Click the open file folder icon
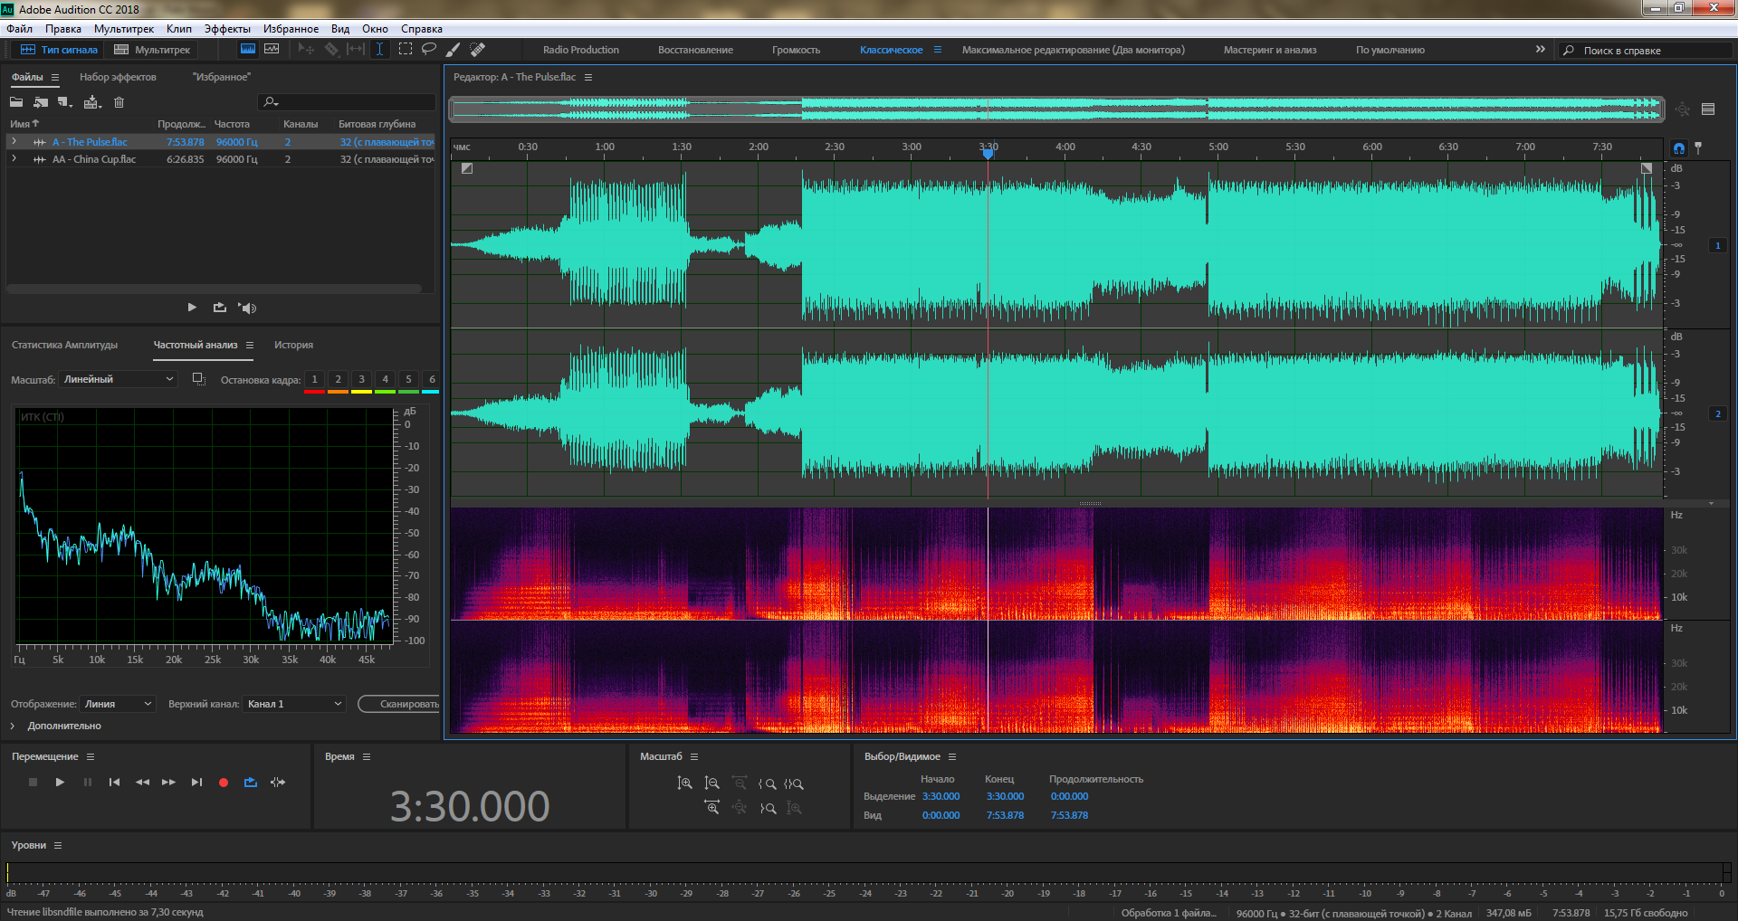This screenshot has height=921, width=1738. point(16,102)
